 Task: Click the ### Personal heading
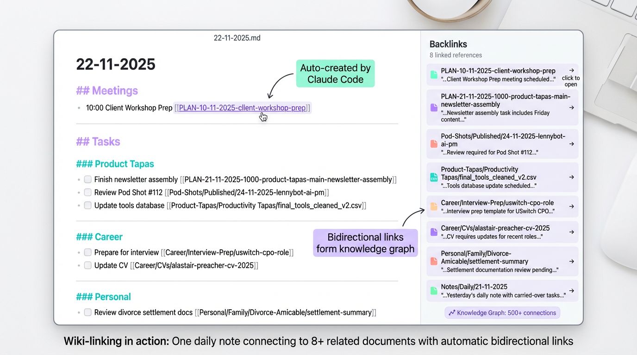pyautogui.click(x=103, y=297)
